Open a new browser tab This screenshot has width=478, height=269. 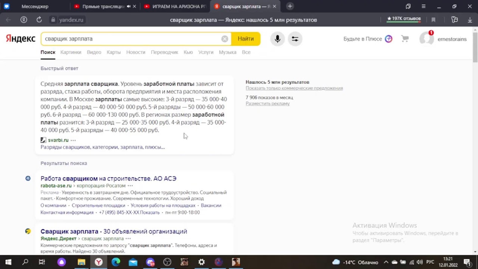(x=290, y=6)
